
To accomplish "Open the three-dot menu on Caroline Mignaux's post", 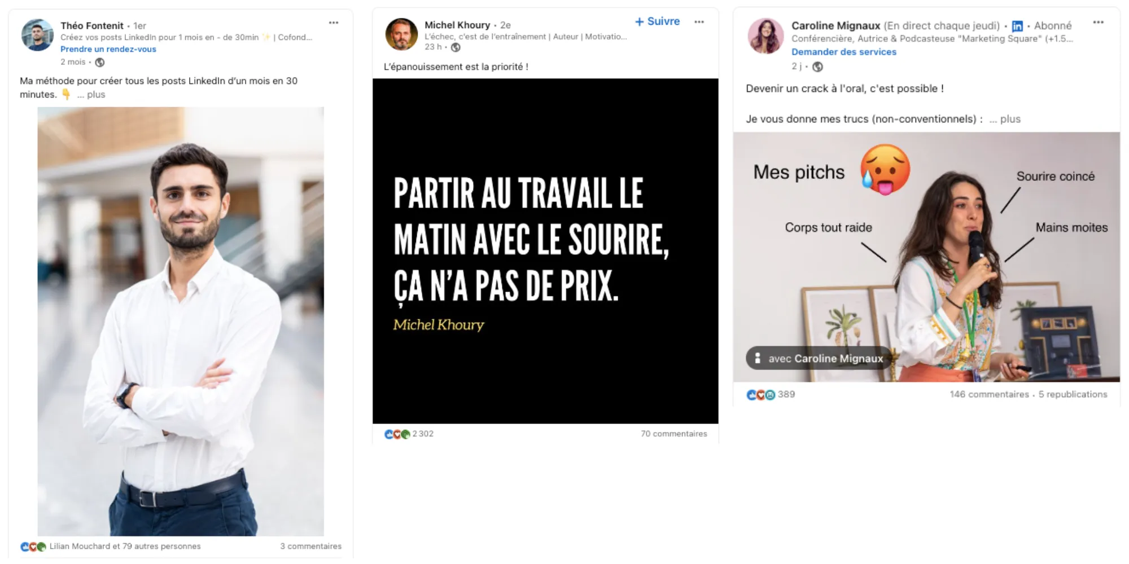I will (x=1098, y=23).
